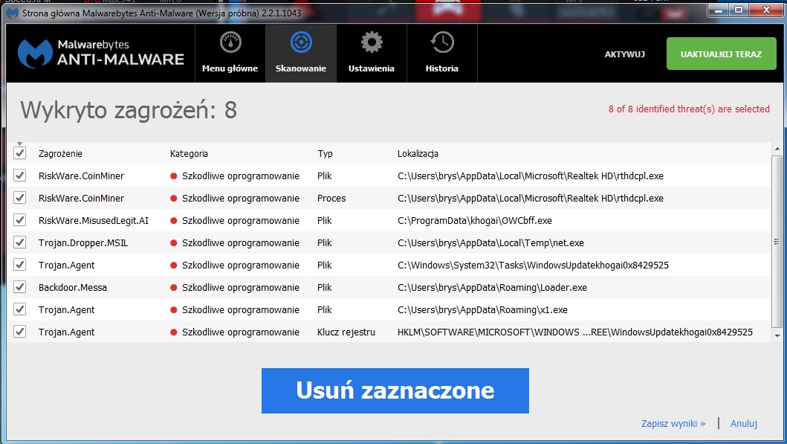The width and height of the screenshot is (787, 444).
Task: Click the Anuluj link
Action: [744, 423]
